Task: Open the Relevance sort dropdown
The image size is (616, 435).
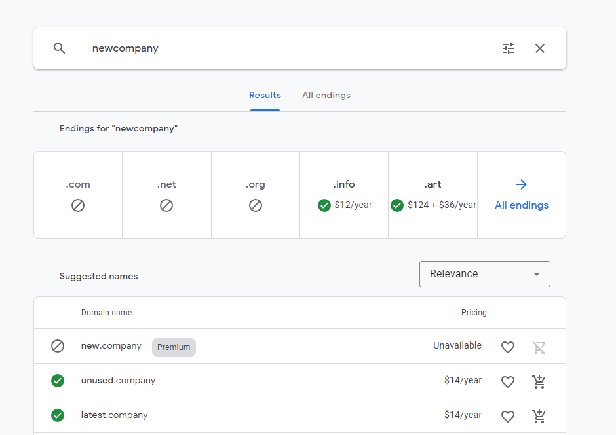Action: [x=485, y=274]
